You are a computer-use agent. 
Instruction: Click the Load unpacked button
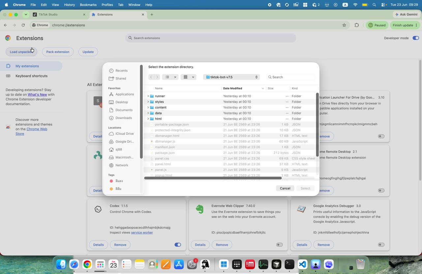(21, 52)
